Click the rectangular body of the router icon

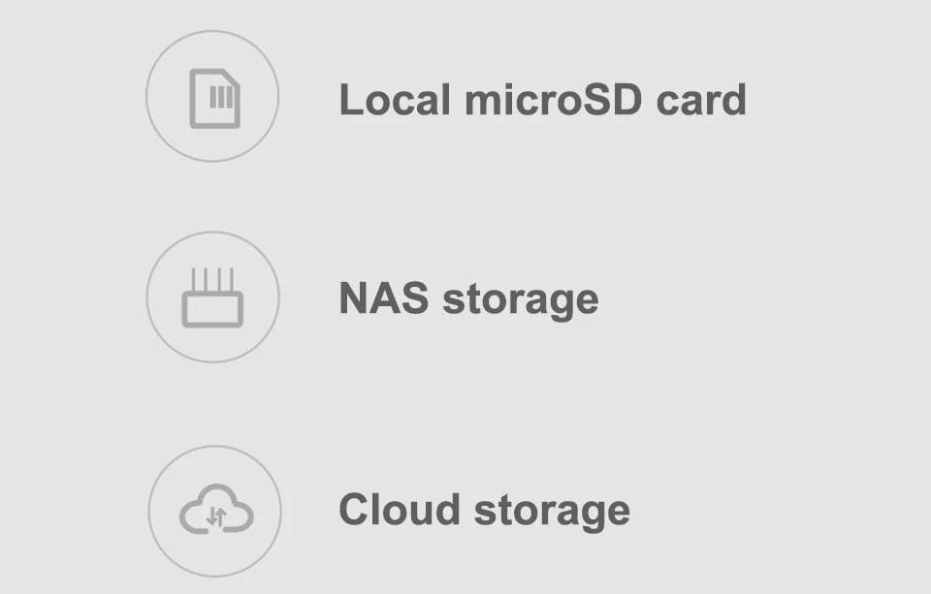[x=212, y=310]
